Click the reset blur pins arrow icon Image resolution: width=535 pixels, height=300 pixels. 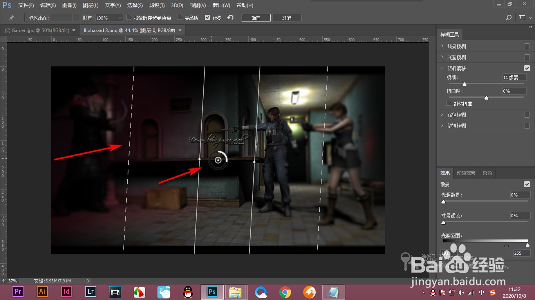click(231, 18)
